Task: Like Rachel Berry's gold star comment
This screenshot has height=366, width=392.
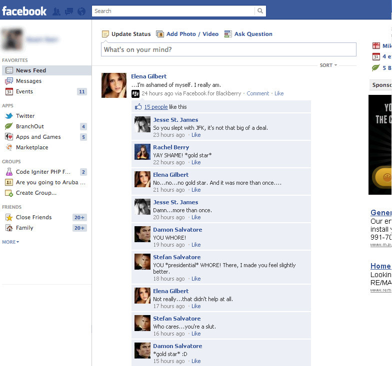Action: [x=196, y=162]
